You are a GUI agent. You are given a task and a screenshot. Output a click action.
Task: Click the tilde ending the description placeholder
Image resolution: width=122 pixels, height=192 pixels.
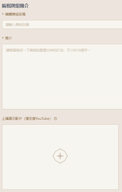(x=89, y=50)
